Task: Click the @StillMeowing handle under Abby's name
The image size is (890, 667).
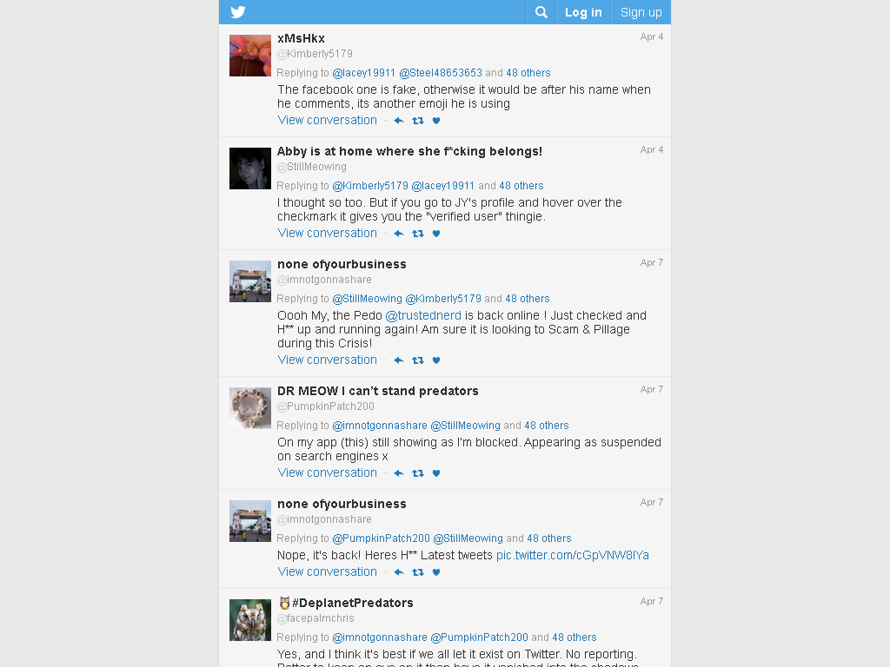Action: pos(312,167)
